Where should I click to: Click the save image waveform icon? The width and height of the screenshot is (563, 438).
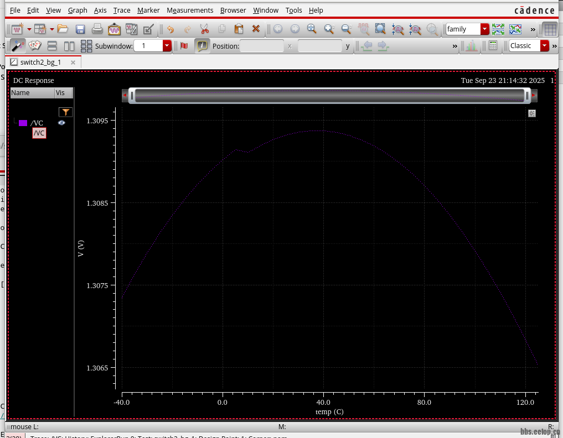click(114, 29)
